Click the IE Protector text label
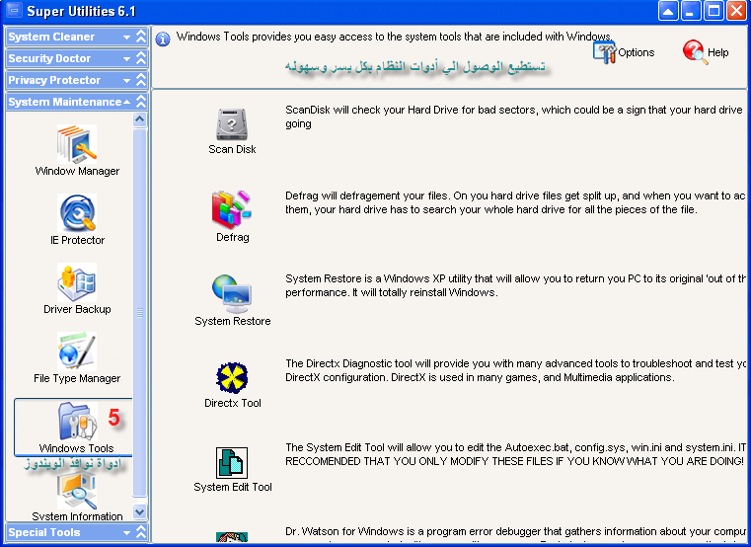Image resolution: width=751 pixels, height=547 pixels. (77, 240)
